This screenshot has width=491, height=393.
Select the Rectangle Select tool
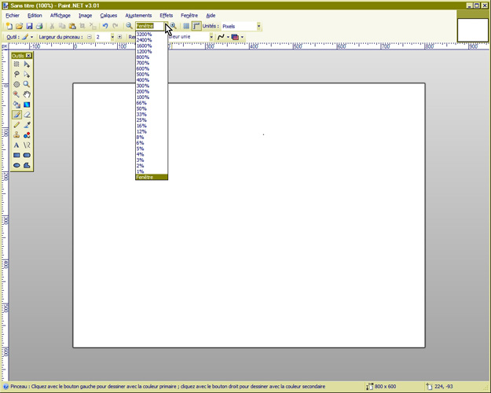point(16,64)
